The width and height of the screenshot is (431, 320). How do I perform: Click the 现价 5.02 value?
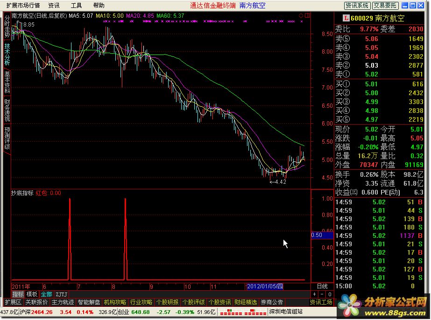[x=372, y=129]
